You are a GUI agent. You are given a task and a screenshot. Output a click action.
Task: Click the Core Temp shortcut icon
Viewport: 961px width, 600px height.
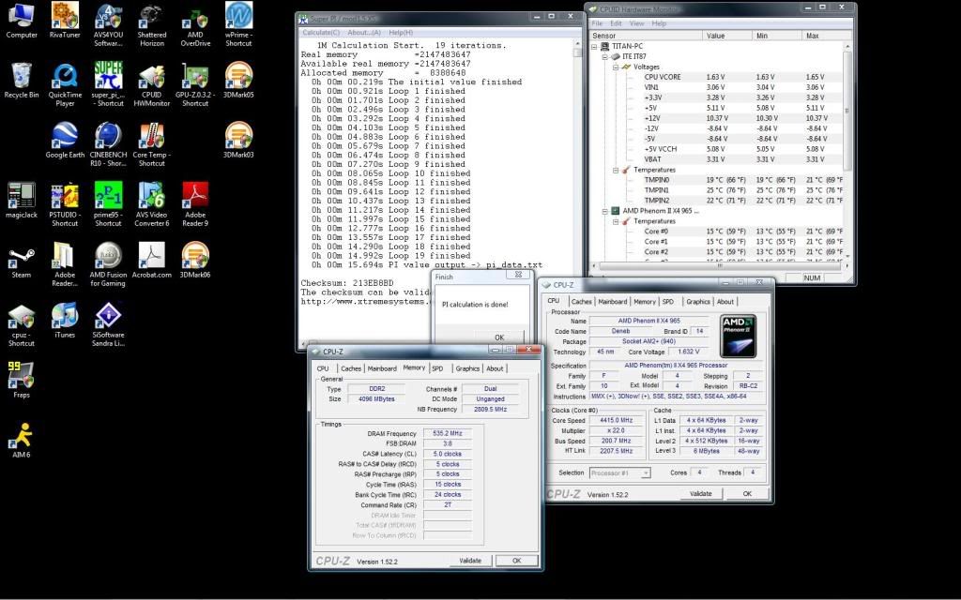pyautogui.click(x=151, y=144)
